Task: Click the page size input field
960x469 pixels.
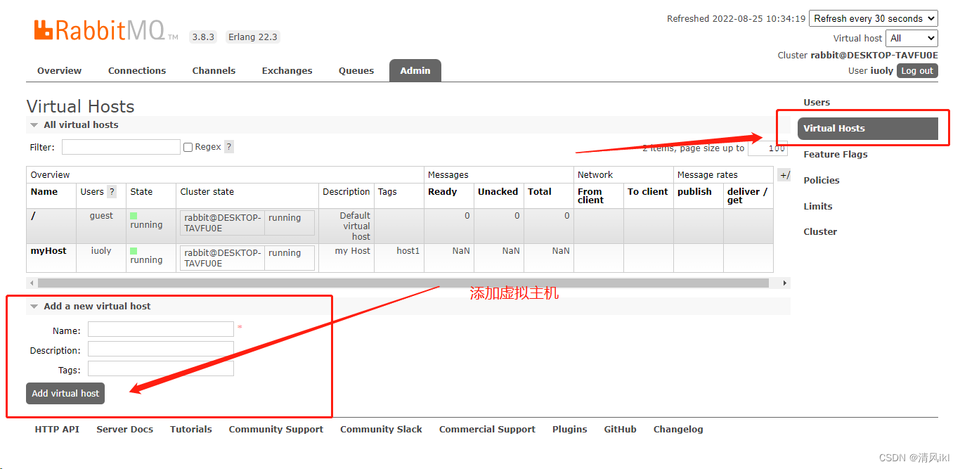Action: point(767,148)
